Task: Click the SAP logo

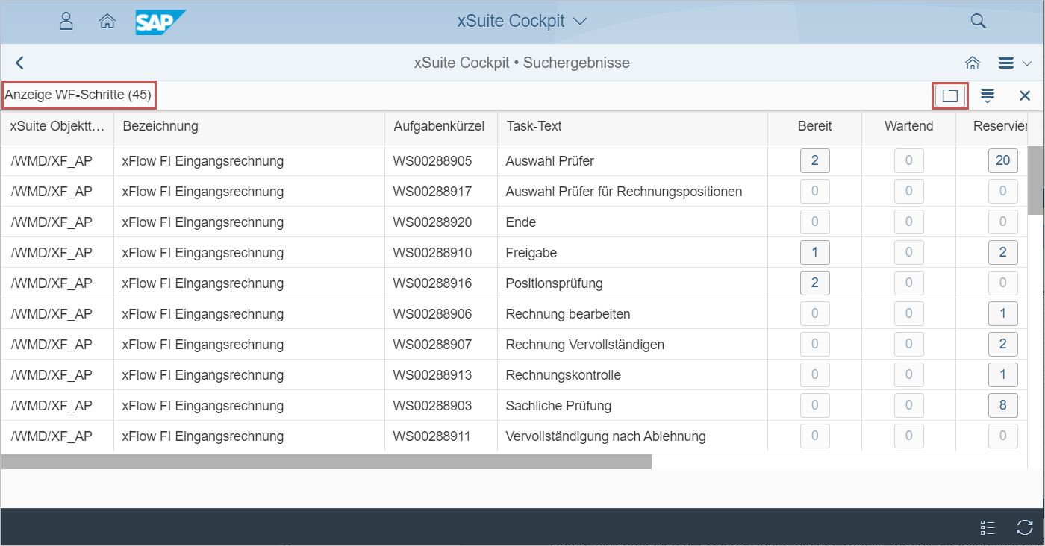Action: click(x=160, y=22)
